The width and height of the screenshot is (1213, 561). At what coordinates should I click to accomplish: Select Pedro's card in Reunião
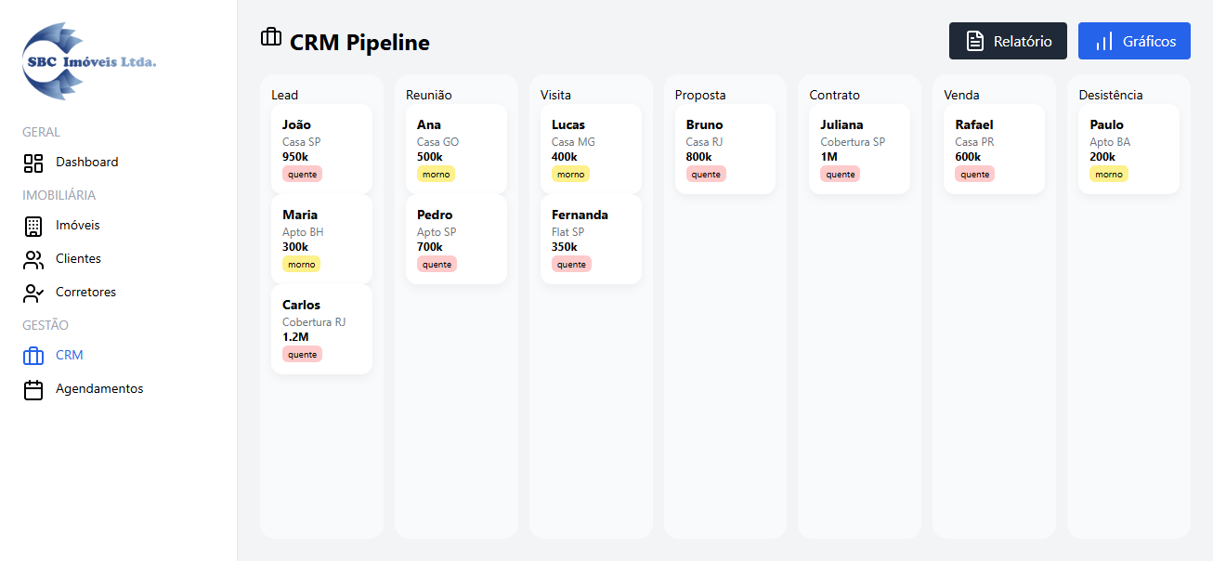tap(456, 239)
